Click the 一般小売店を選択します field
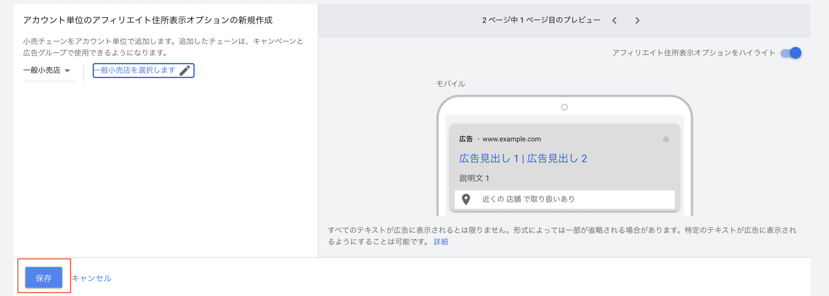The height and width of the screenshot is (296, 829). [x=138, y=70]
